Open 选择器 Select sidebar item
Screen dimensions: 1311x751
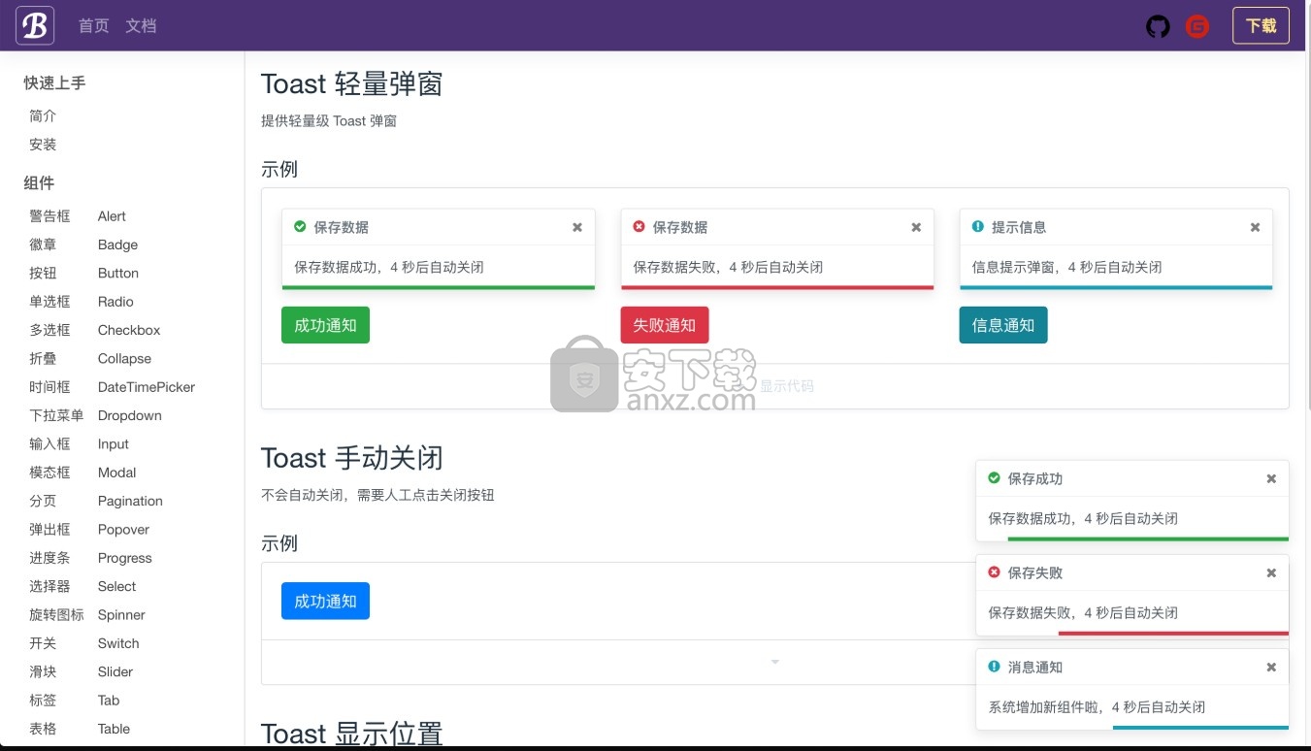coord(82,586)
